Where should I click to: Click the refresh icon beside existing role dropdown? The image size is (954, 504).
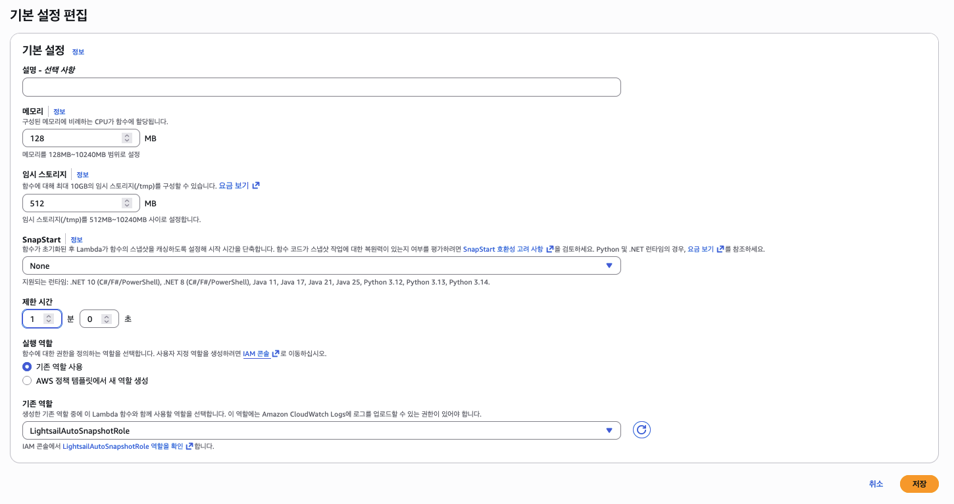[641, 430]
